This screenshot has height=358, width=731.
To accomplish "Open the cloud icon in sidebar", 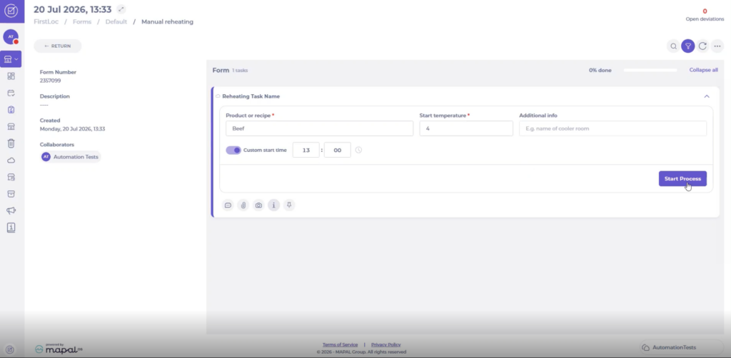I will tap(11, 160).
